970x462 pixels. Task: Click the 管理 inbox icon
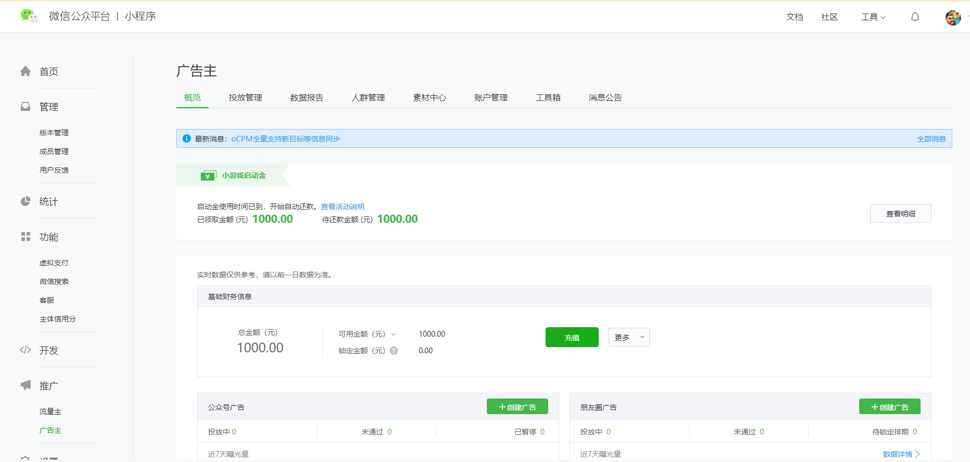coord(25,107)
